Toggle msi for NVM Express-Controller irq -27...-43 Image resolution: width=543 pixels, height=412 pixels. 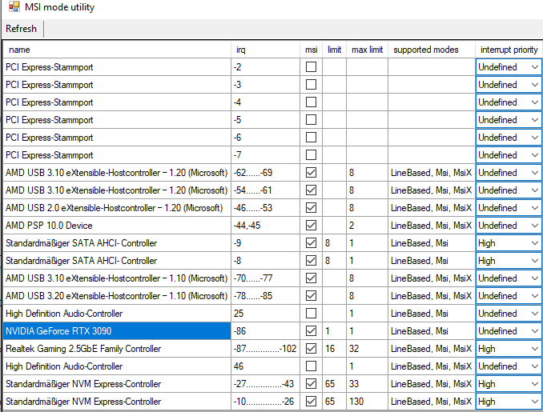pyautogui.click(x=311, y=384)
